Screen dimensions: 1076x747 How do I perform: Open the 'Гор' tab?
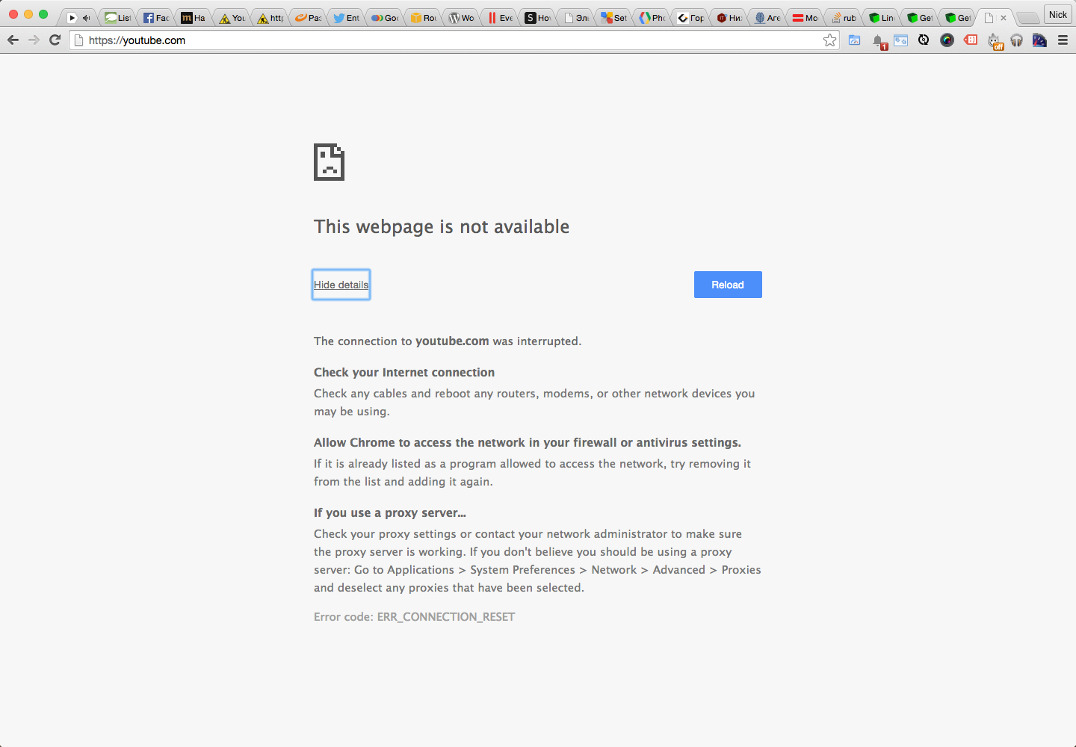[x=690, y=18]
